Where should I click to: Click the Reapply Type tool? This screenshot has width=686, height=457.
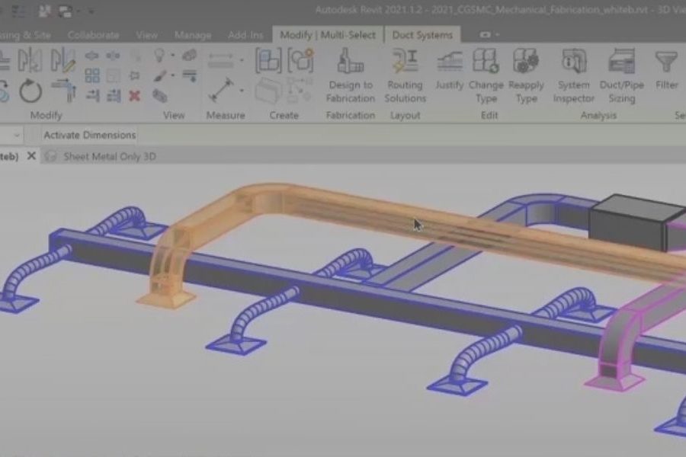(x=526, y=76)
